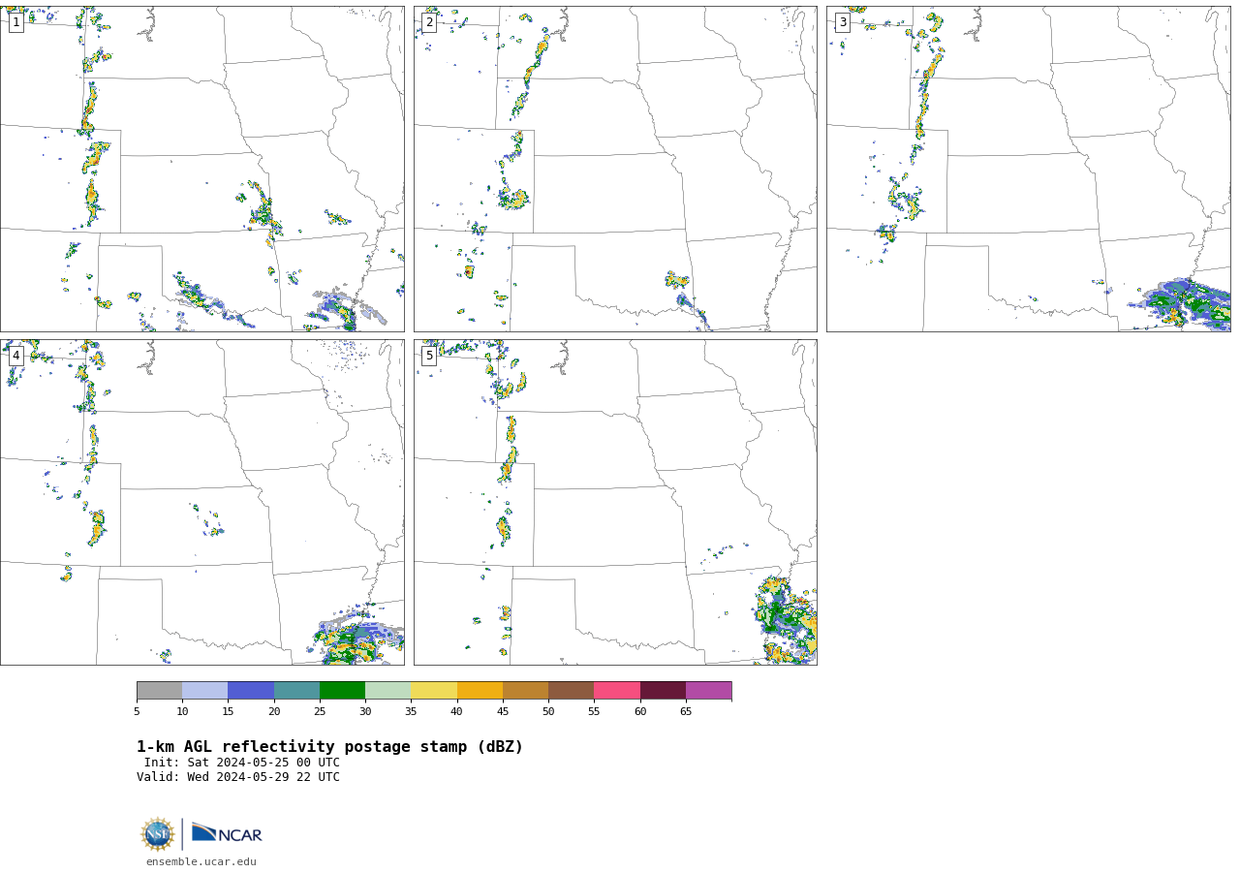
Task: Click the panel number label '1'
Action: tap(15, 22)
